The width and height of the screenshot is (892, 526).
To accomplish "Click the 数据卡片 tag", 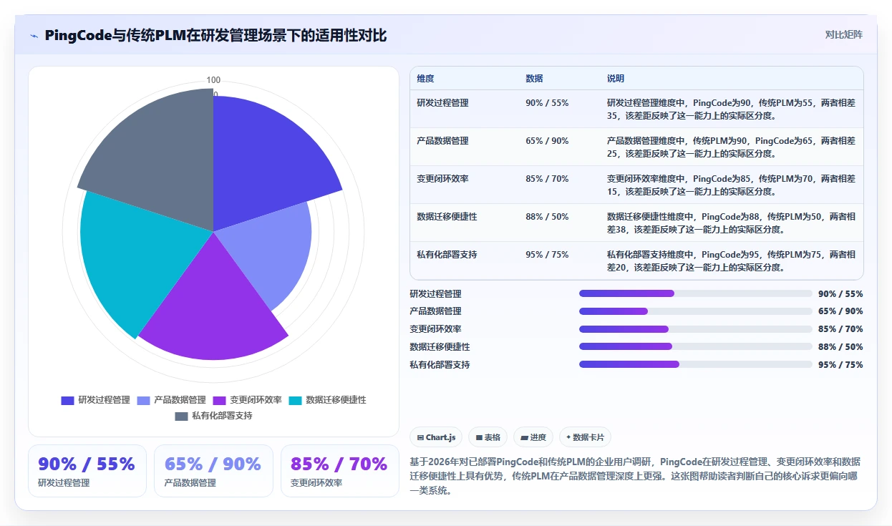I will pos(585,437).
